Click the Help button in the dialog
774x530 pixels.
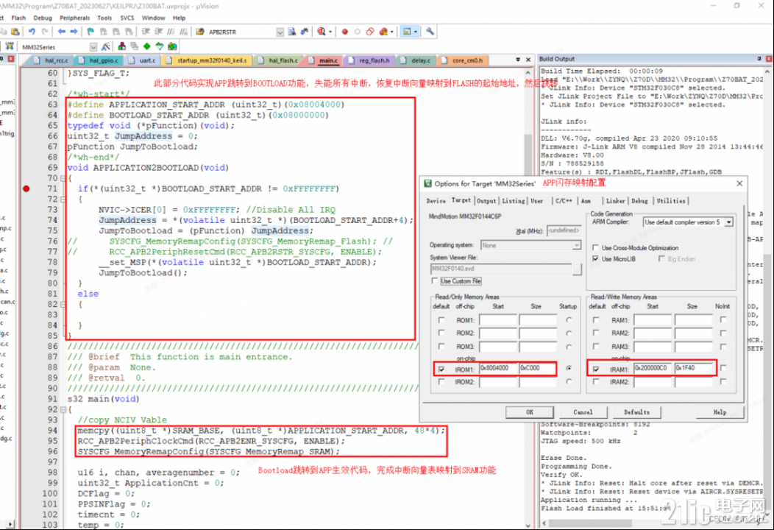(x=720, y=412)
